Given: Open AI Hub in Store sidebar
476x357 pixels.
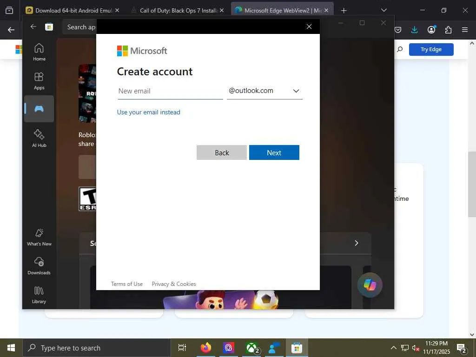Looking at the screenshot, I should [x=39, y=138].
